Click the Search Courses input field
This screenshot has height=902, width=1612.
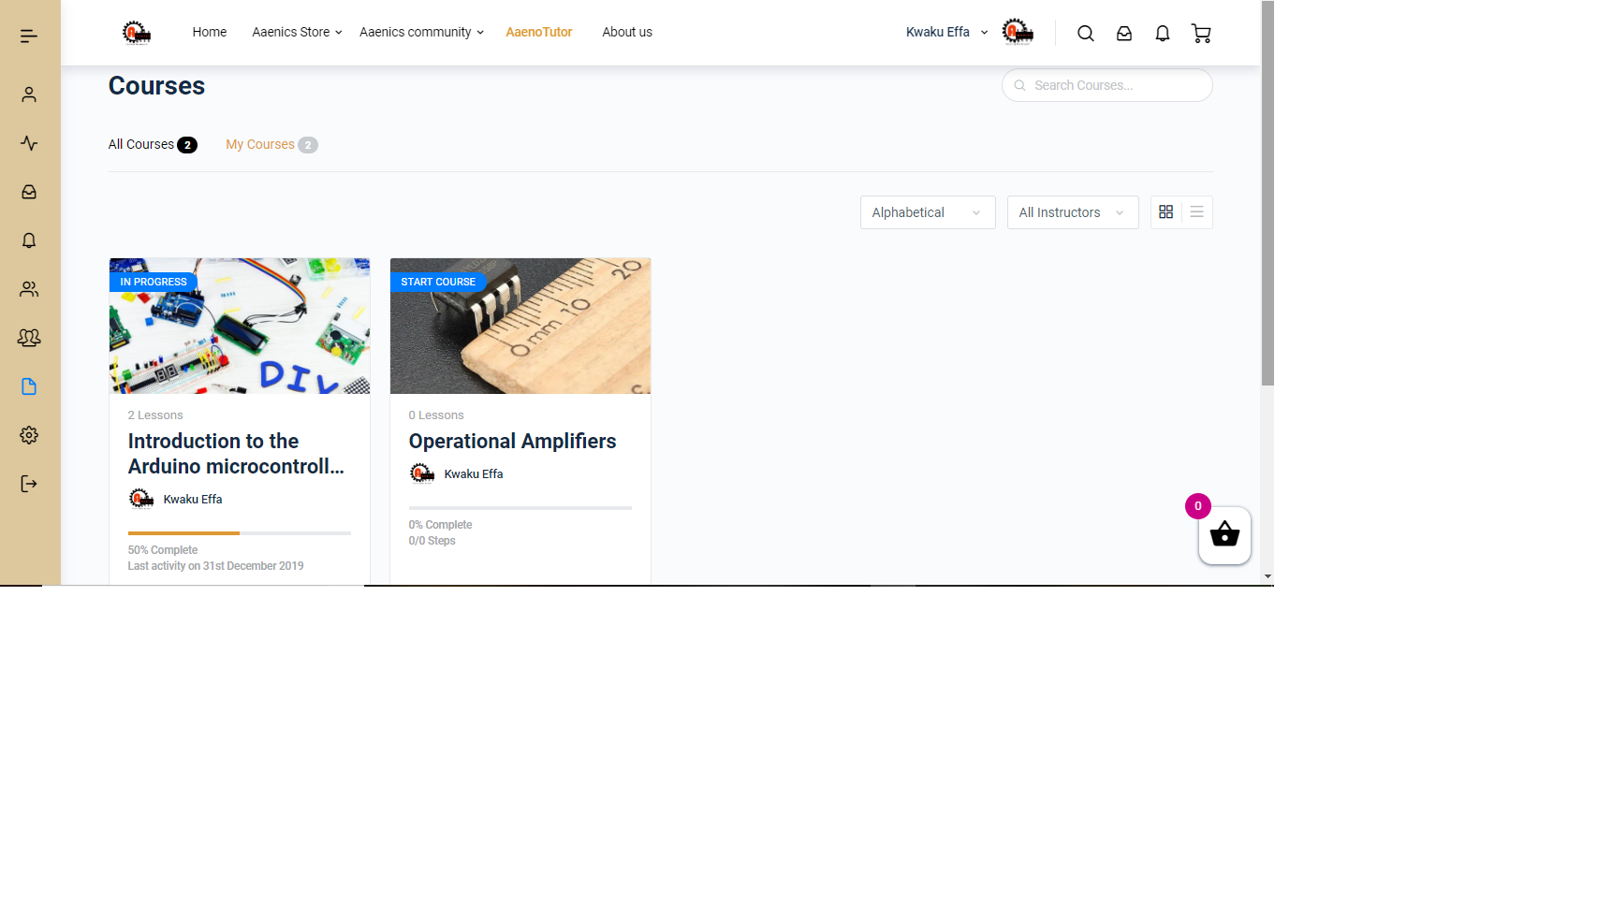pos(1114,85)
